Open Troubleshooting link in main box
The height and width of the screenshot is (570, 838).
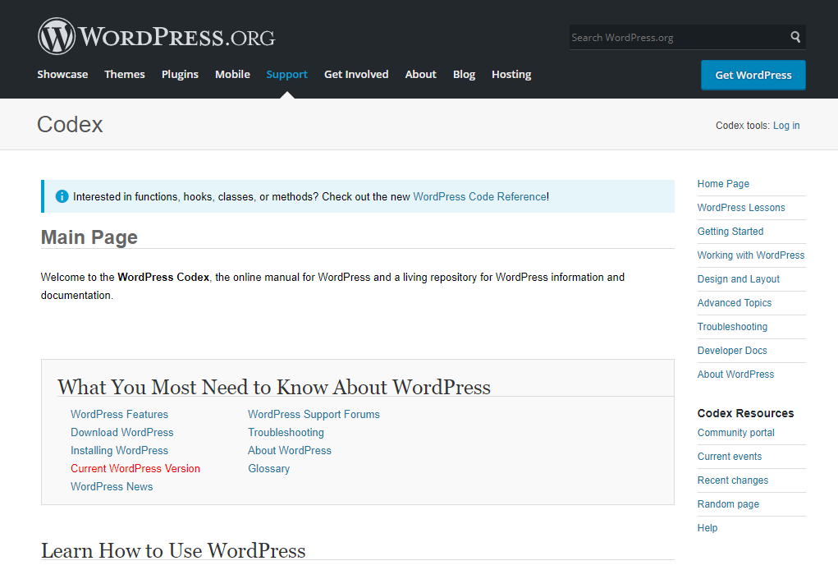[286, 432]
